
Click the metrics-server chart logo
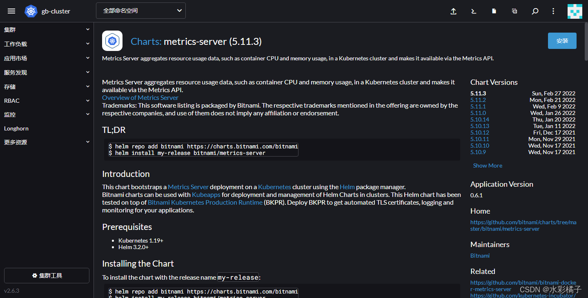tap(112, 41)
